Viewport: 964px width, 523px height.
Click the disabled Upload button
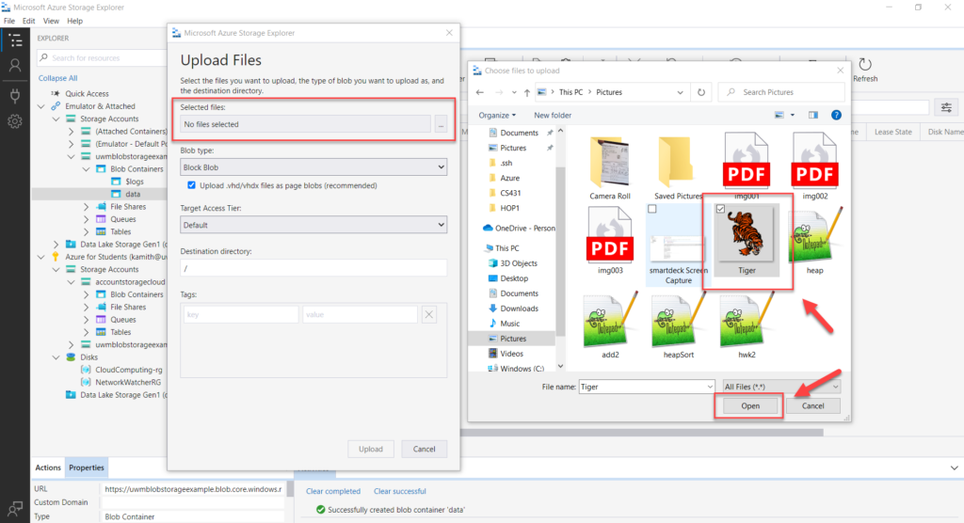[371, 450]
